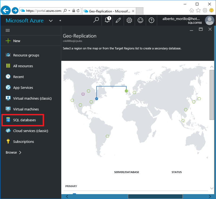This screenshot has width=216, height=199.
Task: Click the pencil edit dashboard icon
Action: 118,20
